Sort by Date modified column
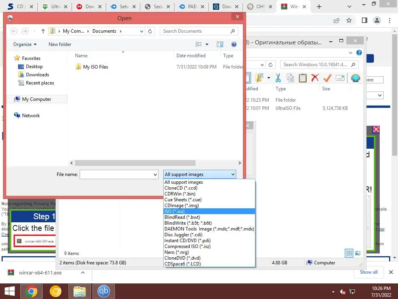 [x=191, y=56]
